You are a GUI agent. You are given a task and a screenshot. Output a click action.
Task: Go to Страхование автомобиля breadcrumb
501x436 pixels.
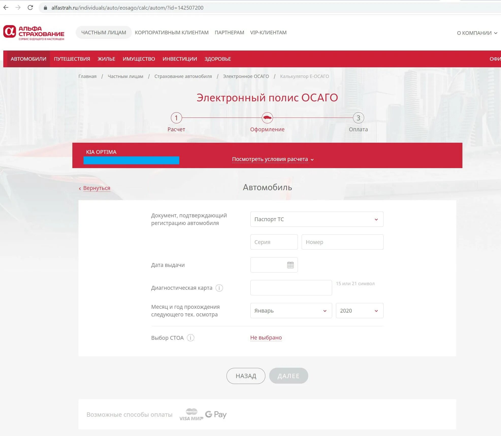pyautogui.click(x=183, y=76)
